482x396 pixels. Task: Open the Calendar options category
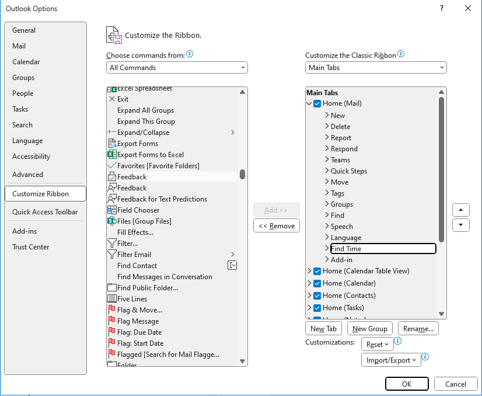[x=46, y=61]
